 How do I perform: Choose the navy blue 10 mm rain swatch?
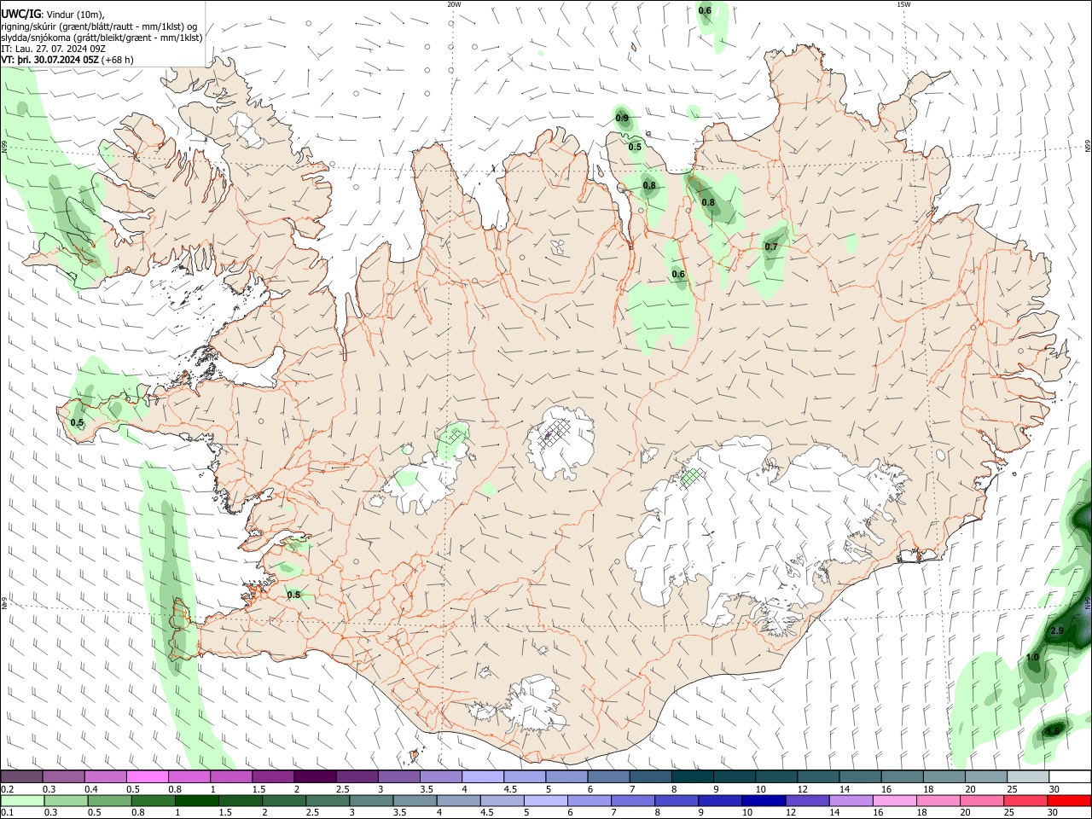point(763,800)
